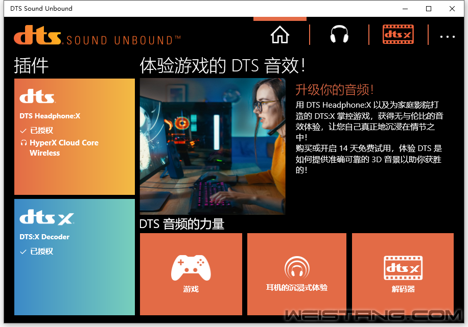Screen dimensions: 468x327
Task: Open the 耳机的沉浸式体验 headphone tile
Action: coord(297,274)
